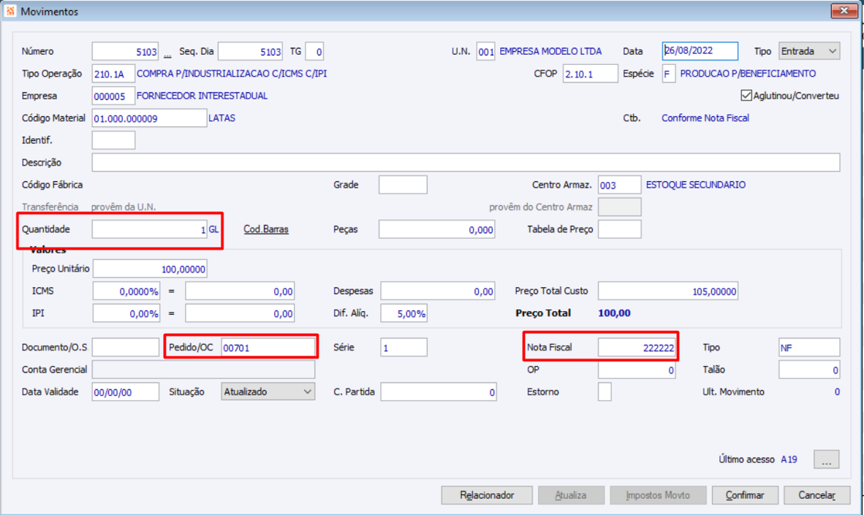Screen dimensions: 864x515
Task: Focus the Despesas field
Action: click(438, 291)
